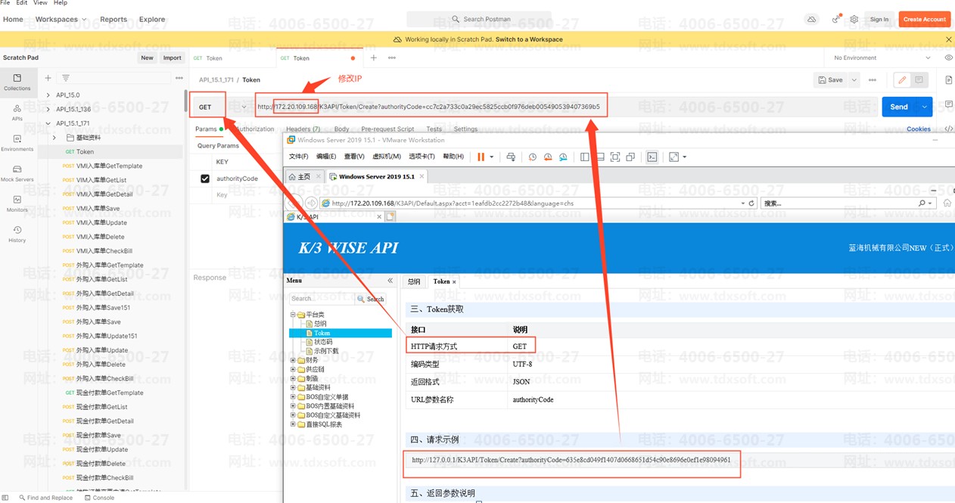Add a new request tab with the plus icon
The image size is (955, 503).
point(373,57)
